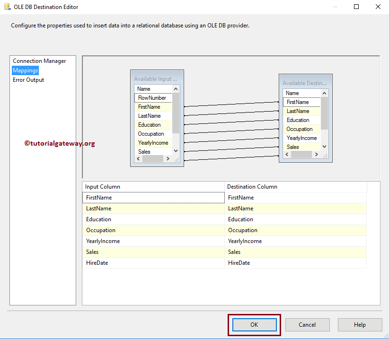Select YearlyIncome in Available Destination Columns
This screenshot has width=389, height=339.
(301, 138)
